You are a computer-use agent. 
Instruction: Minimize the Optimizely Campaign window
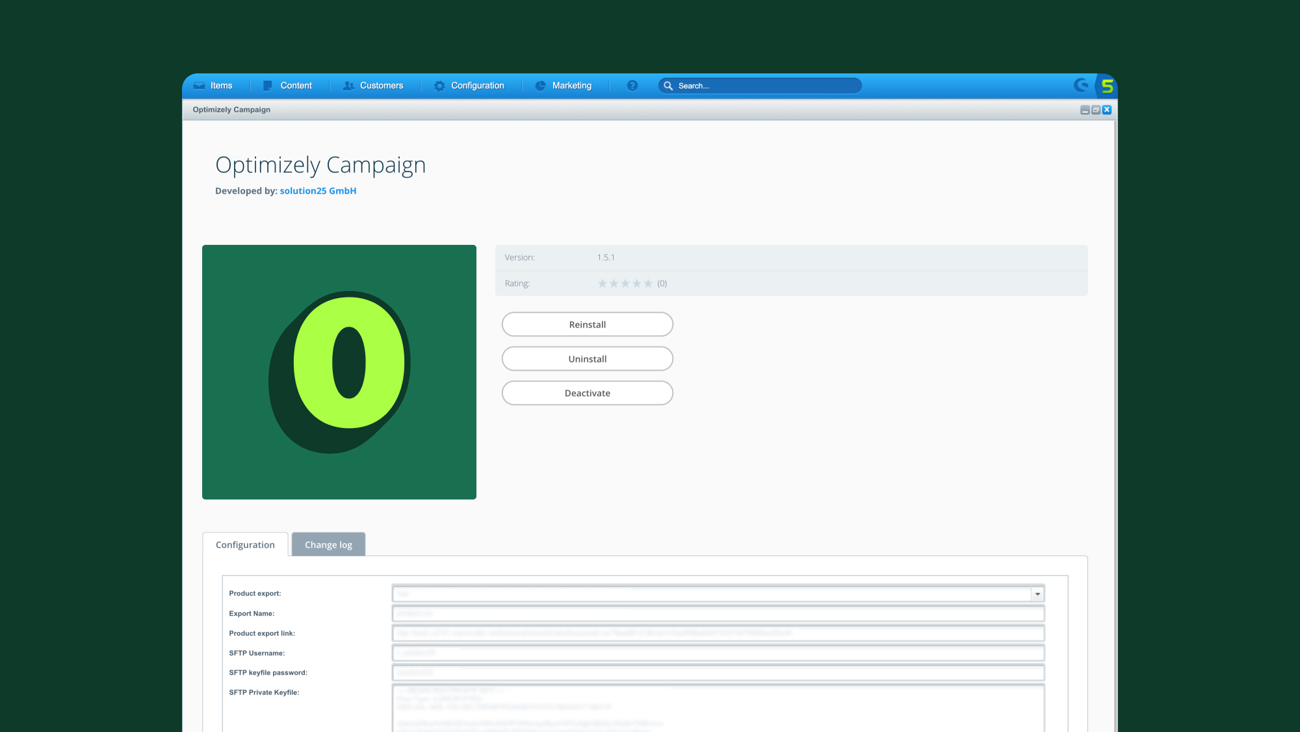click(1085, 110)
